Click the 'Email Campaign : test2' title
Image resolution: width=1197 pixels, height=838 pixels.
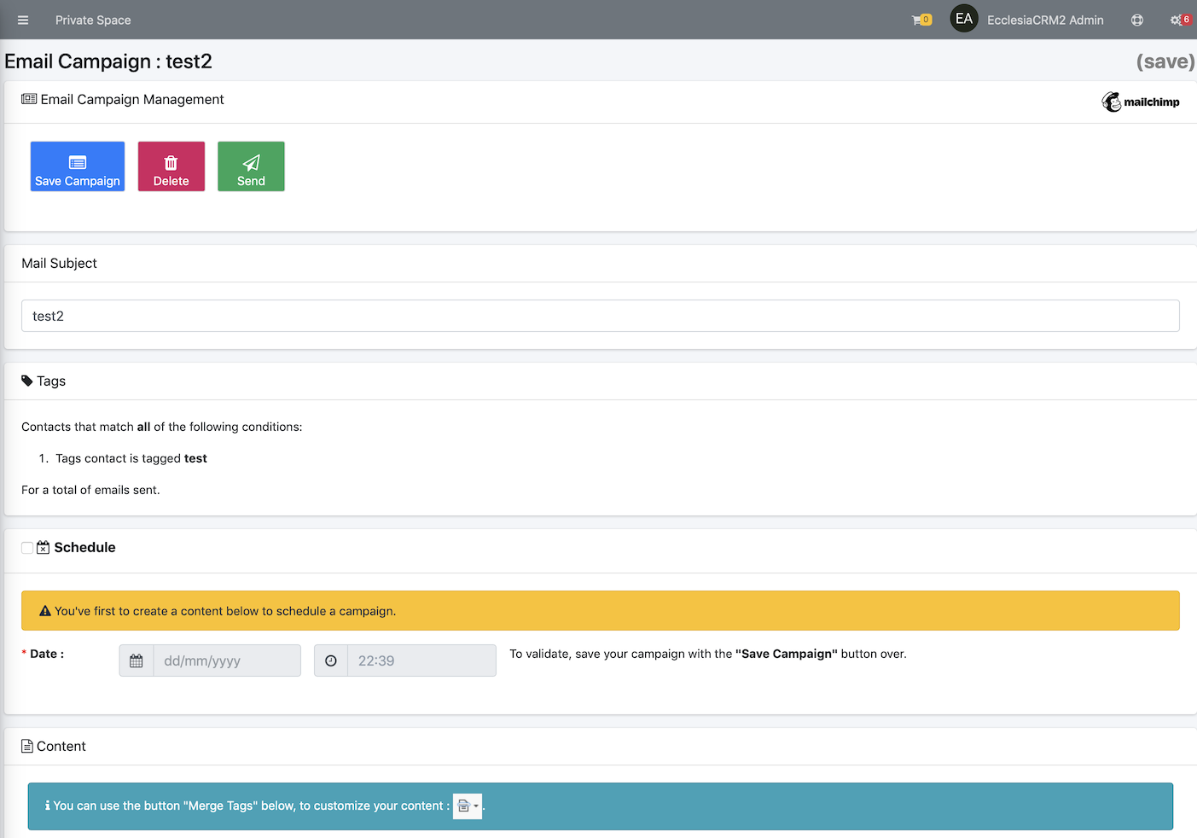[108, 61]
